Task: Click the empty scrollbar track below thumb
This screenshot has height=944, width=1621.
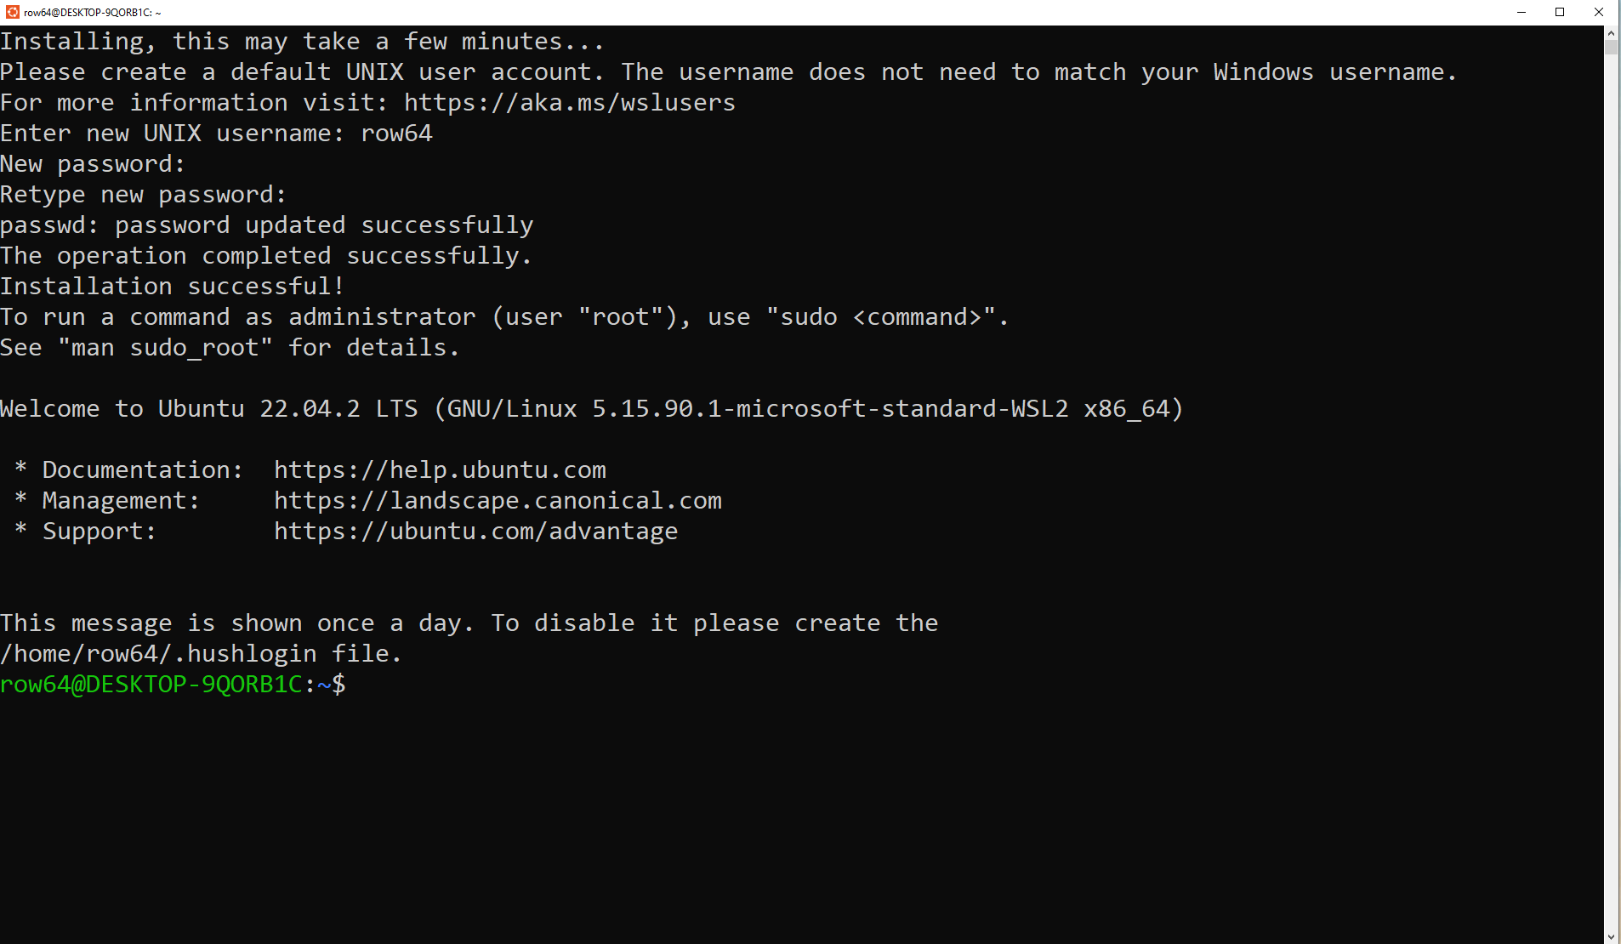Action: [x=1611, y=493]
